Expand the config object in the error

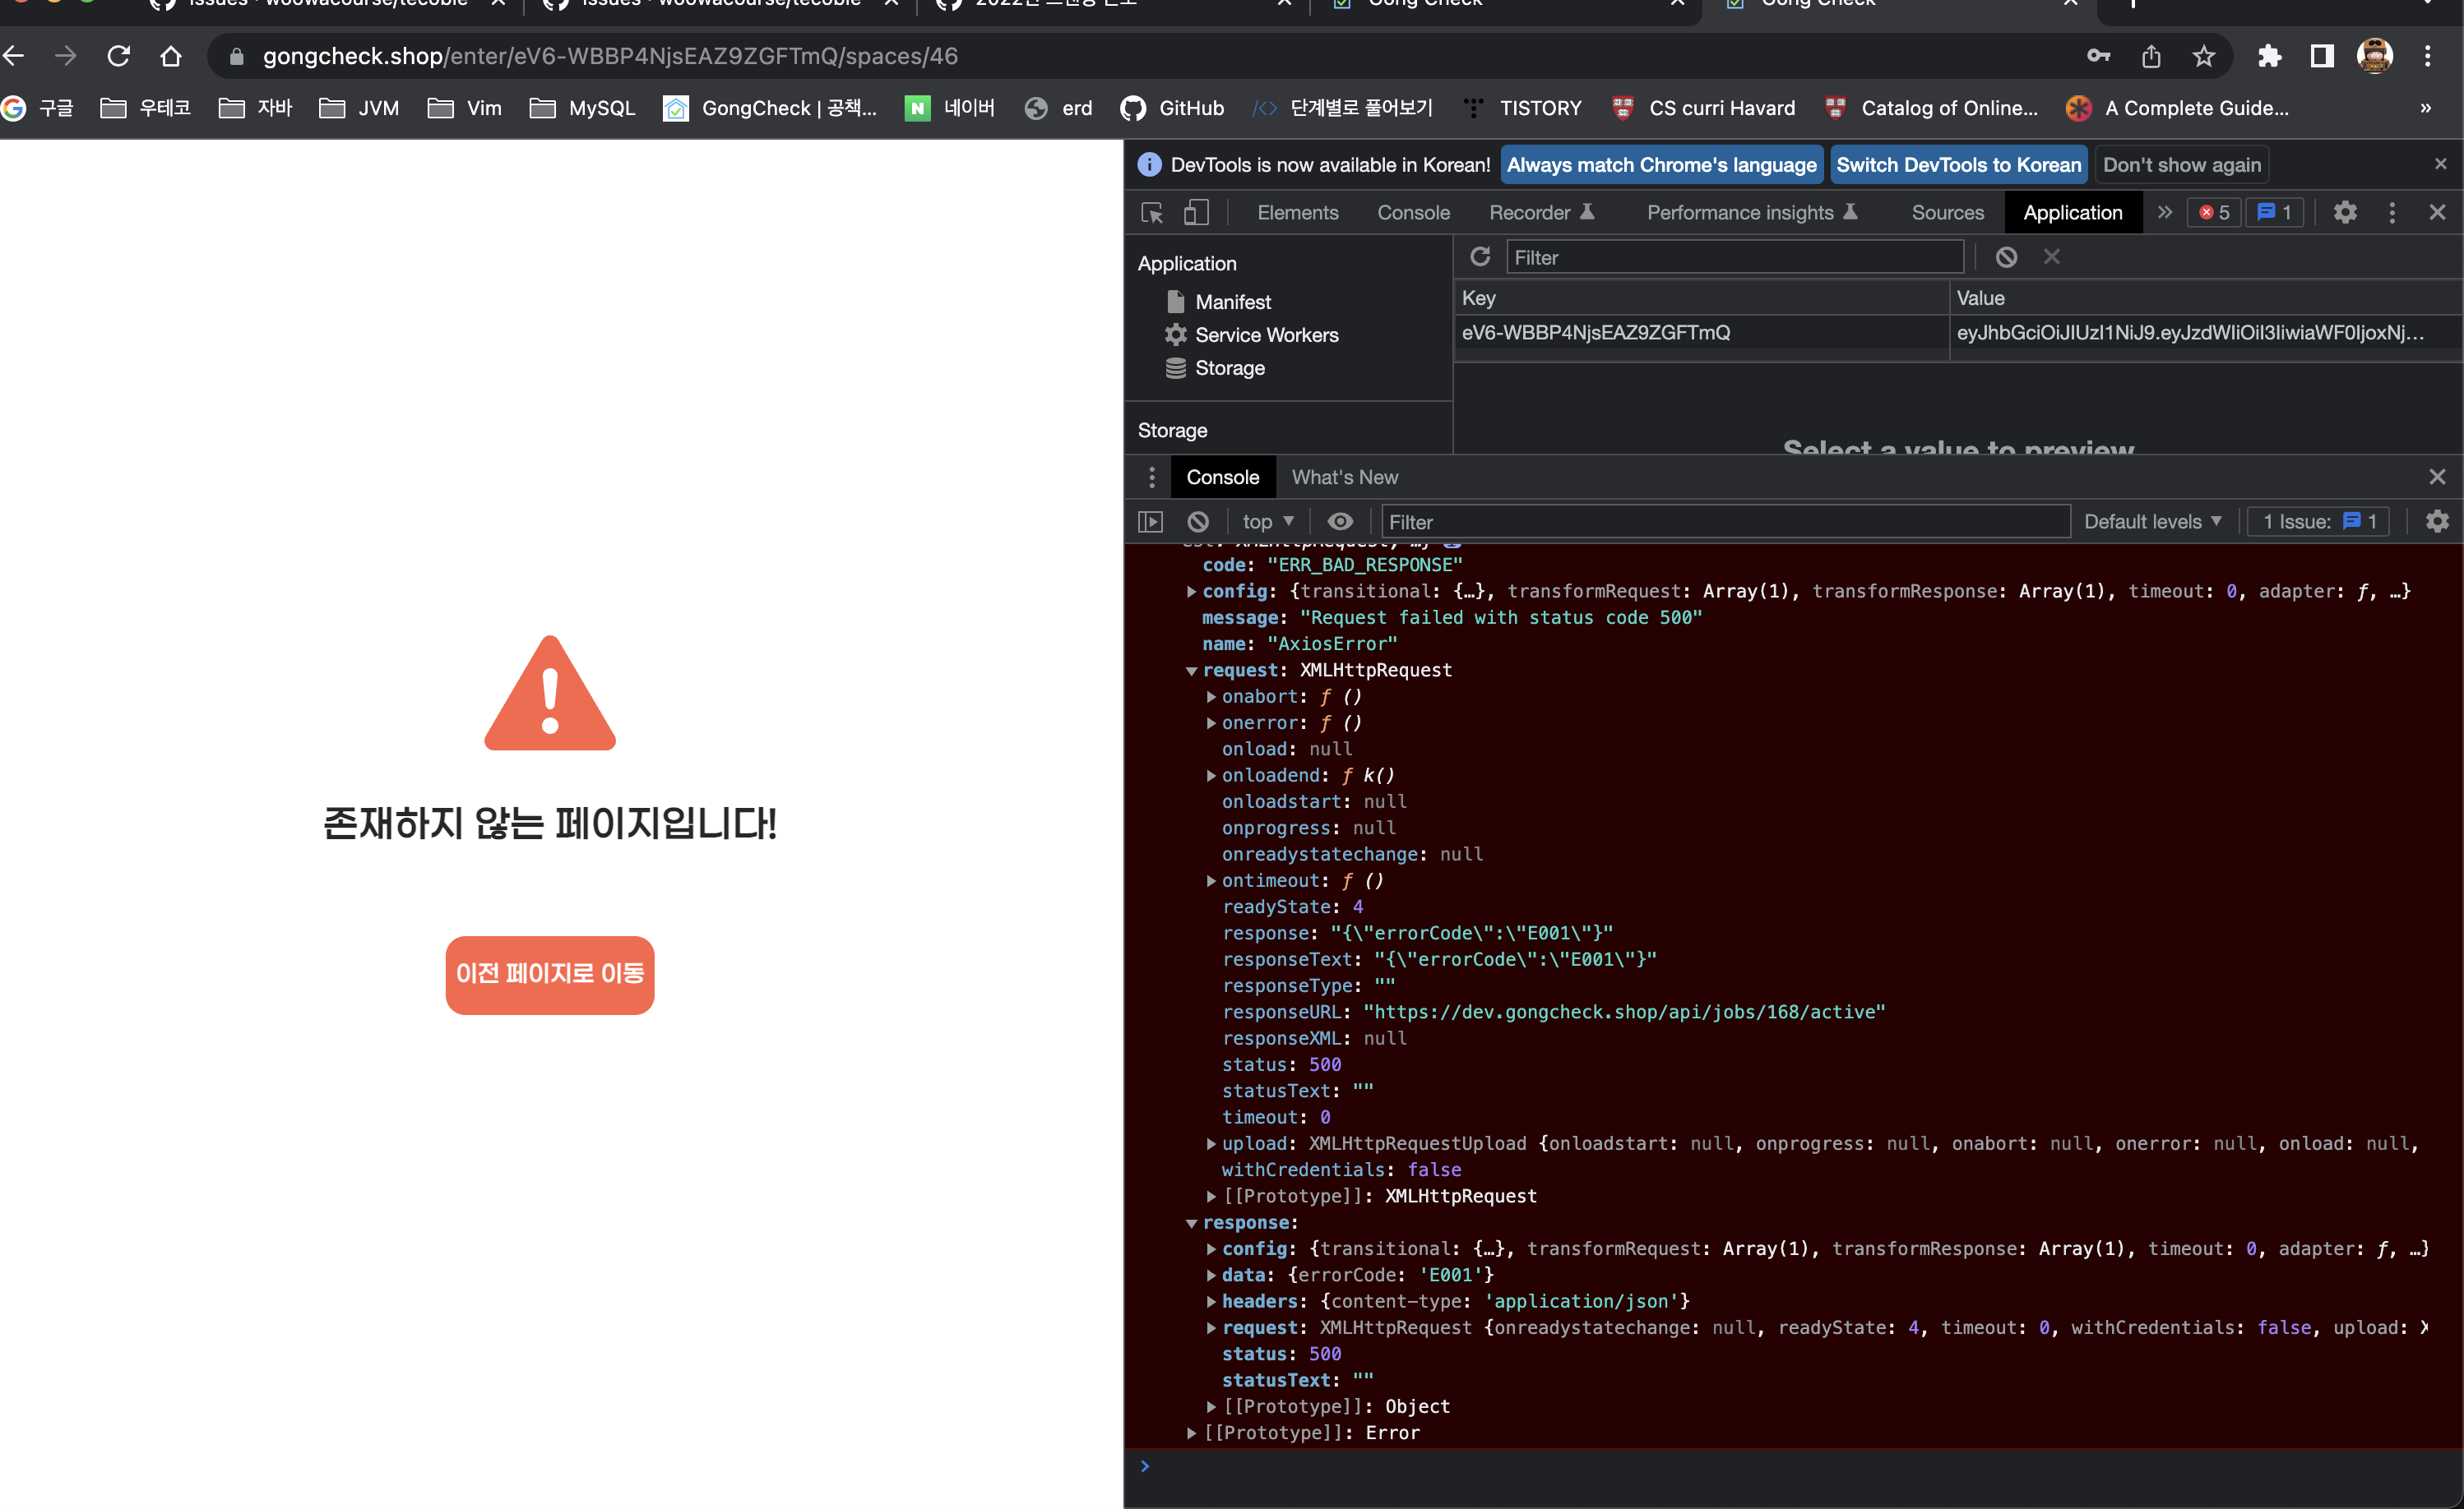(1191, 591)
